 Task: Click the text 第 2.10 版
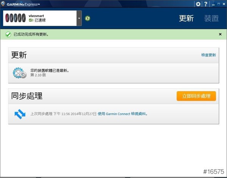38,75
